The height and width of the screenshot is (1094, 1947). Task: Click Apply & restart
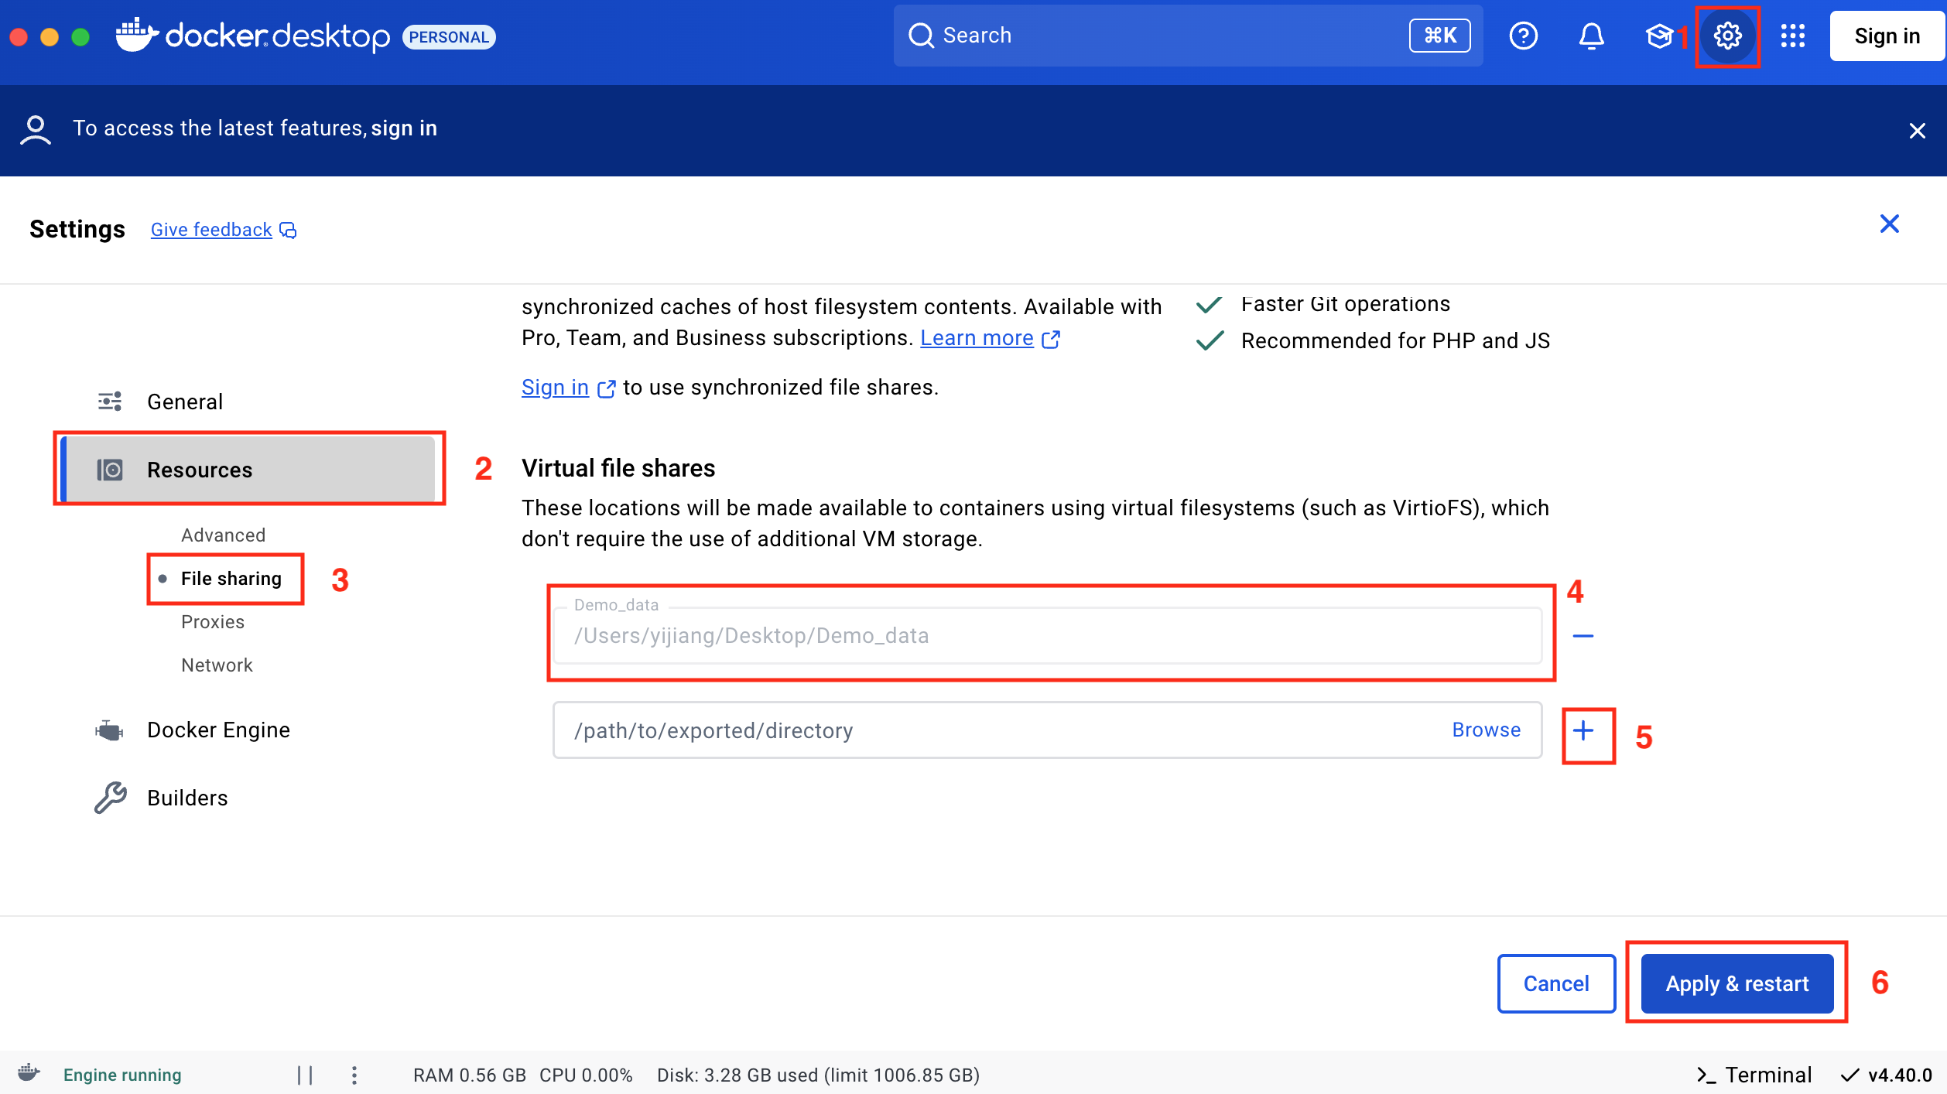[x=1737, y=983]
